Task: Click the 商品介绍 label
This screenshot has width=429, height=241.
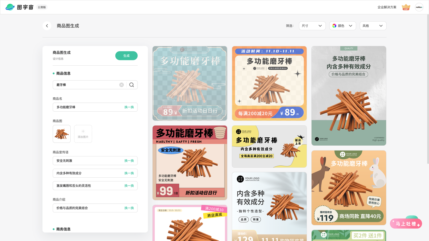Action: tap(59, 200)
